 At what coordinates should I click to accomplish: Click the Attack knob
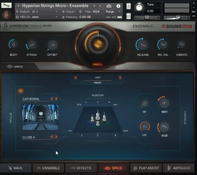[x=32, y=45]
